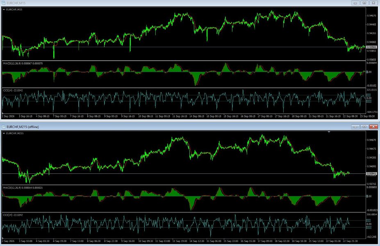The width and height of the screenshot is (380, 246).
Task: Click the CCI(14) label in the M15 window
Action: click(x=13, y=90)
